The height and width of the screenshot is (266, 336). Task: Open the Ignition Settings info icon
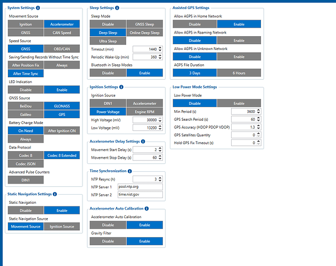pos(121,87)
